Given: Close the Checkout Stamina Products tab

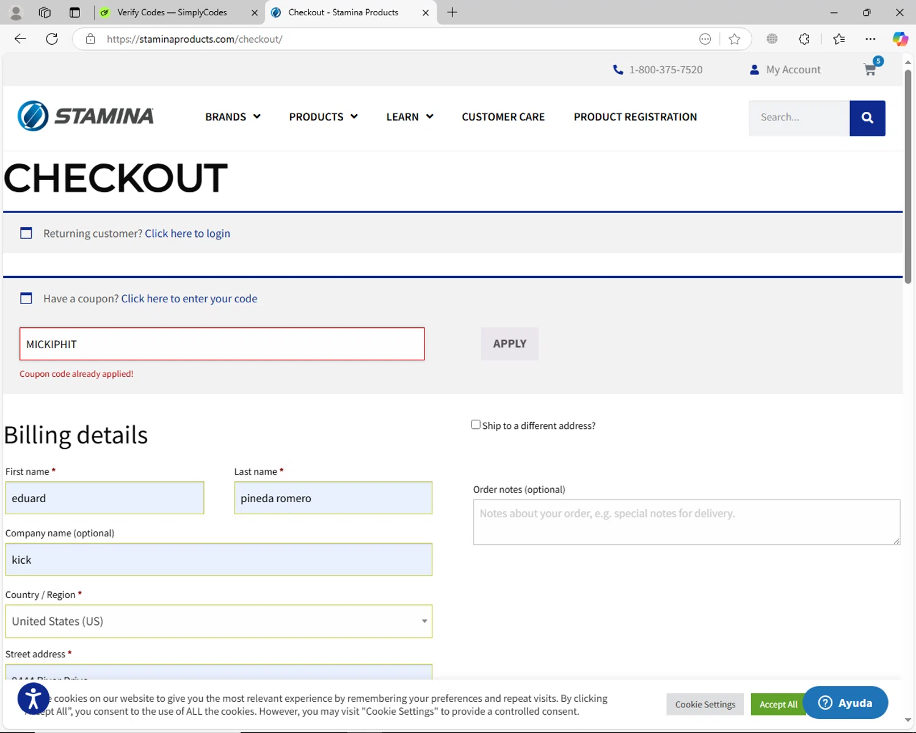Looking at the screenshot, I should pos(426,12).
